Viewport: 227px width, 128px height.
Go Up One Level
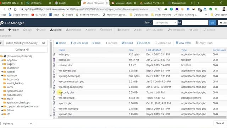(x=79, y=43)
